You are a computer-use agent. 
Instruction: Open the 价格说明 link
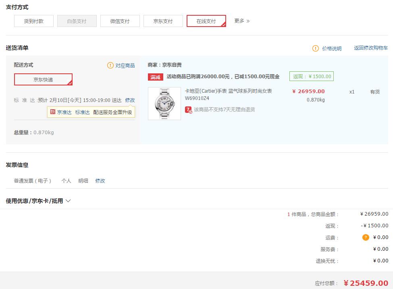[x=332, y=48]
